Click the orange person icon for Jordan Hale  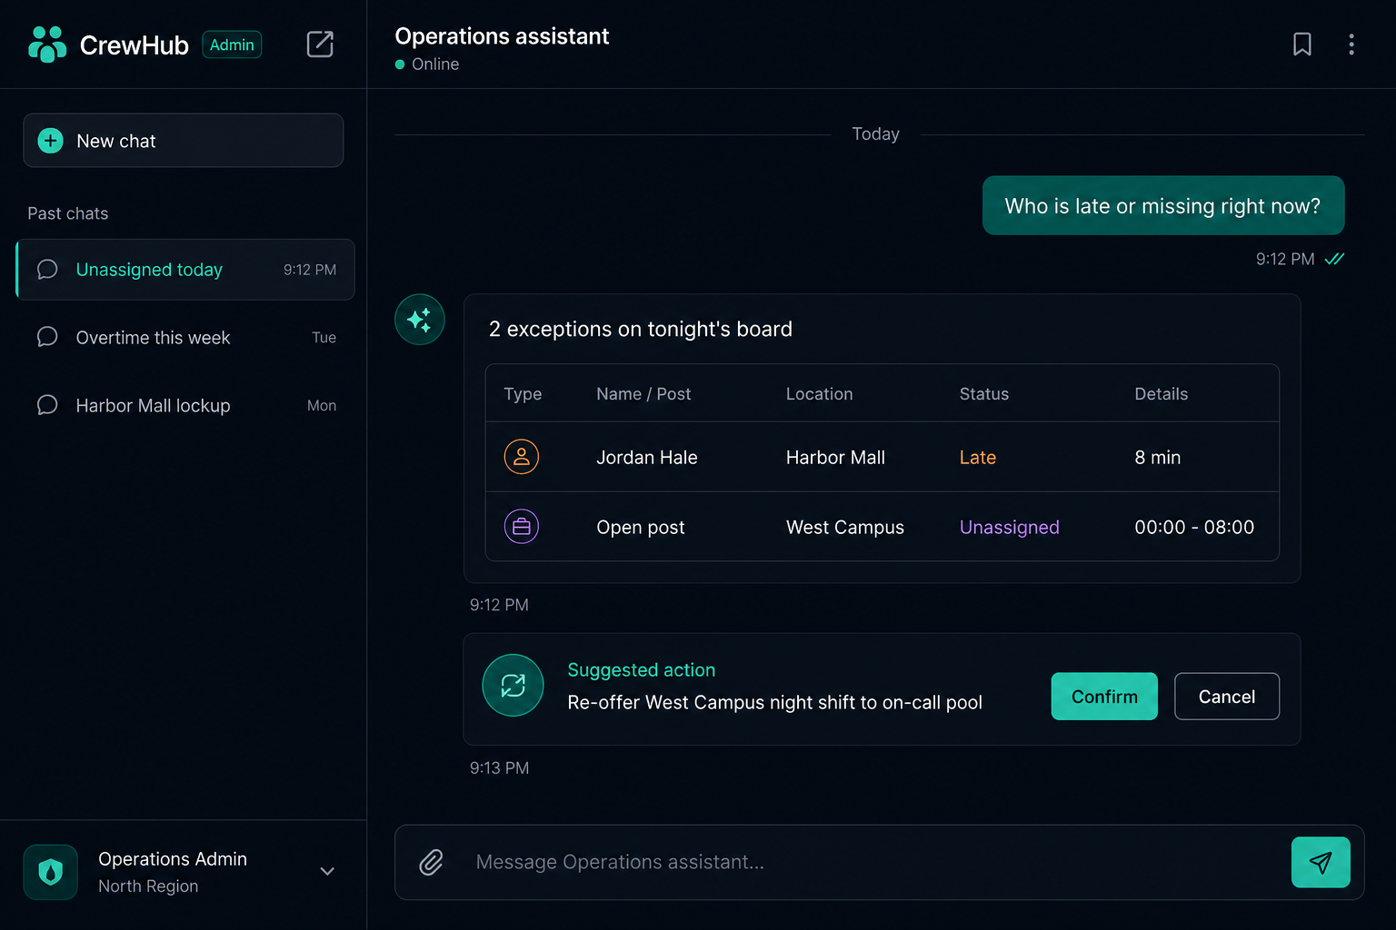pyautogui.click(x=522, y=457)
